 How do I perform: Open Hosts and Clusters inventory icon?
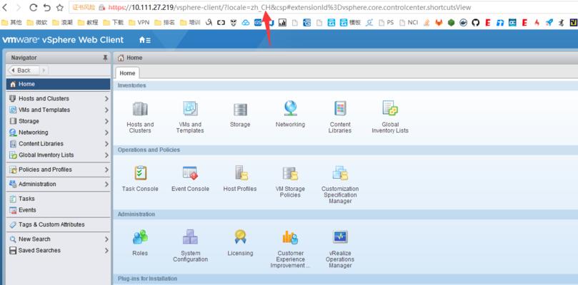[x=140, y=109]
